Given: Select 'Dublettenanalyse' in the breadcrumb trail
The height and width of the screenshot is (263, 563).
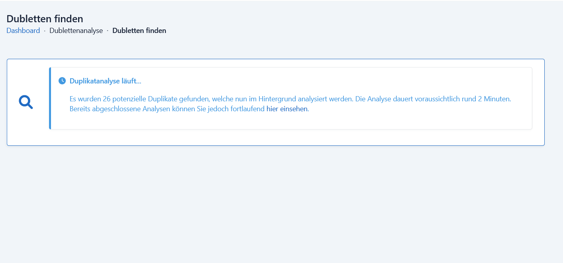Looking at the screenshot, I should click(x=76, y=30).
